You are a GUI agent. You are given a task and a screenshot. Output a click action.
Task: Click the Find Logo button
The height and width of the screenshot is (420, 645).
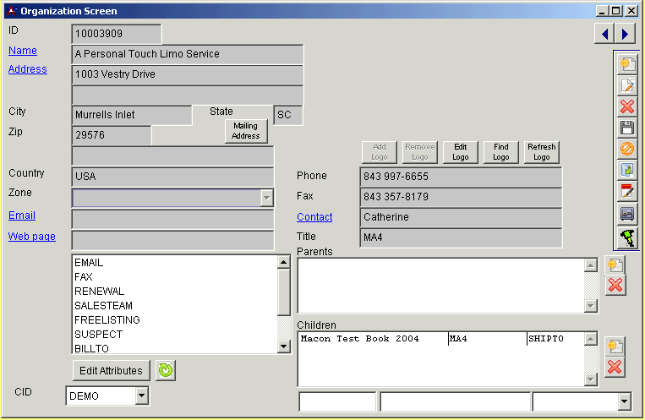pyautogui.click(x=501, y=152)
